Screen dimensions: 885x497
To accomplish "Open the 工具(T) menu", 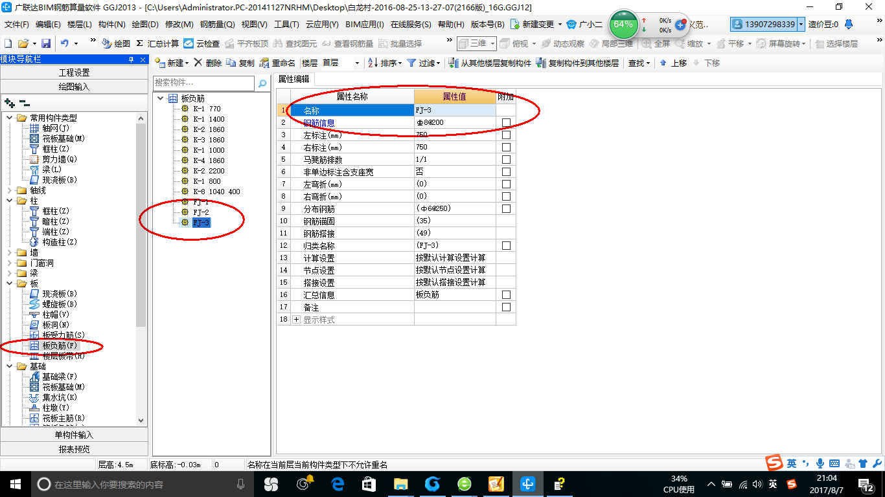I will (x=286, y=24).
